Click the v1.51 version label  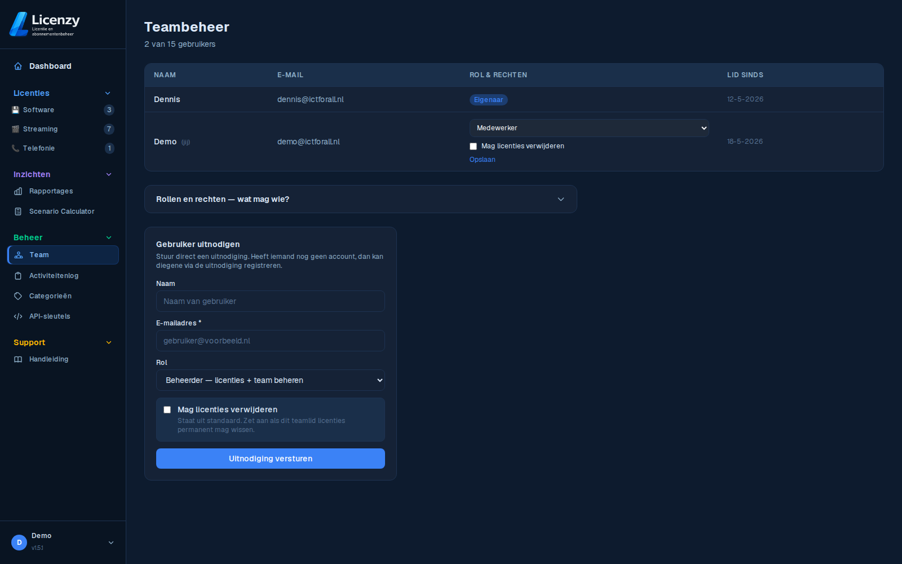38,548
